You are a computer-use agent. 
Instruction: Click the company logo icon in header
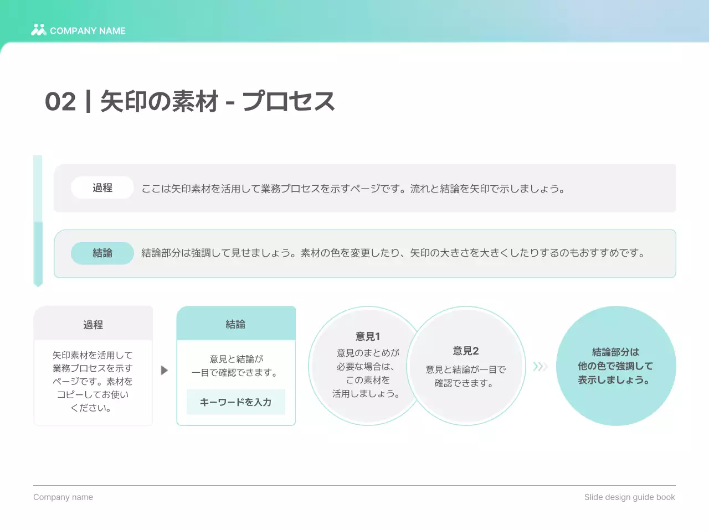click(38, 30)
